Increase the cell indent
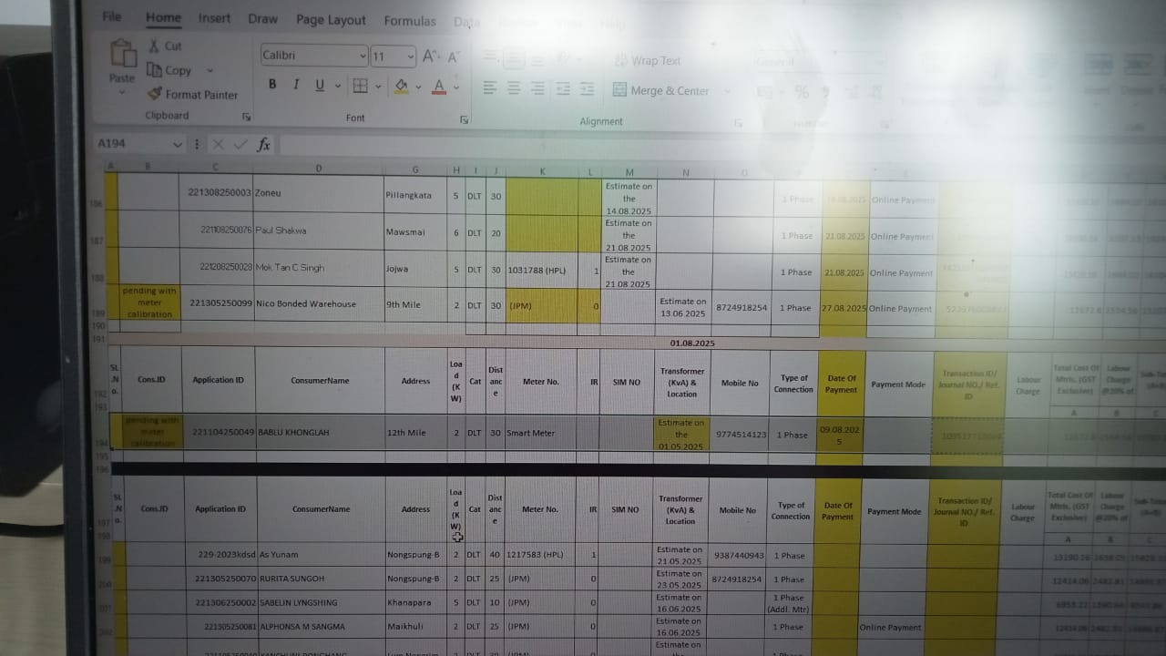This screenshot has width=1166, height=656. pos(588,88)
